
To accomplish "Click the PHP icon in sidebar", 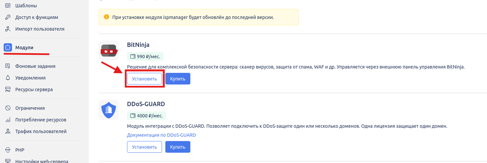I will tap(8, 150).
